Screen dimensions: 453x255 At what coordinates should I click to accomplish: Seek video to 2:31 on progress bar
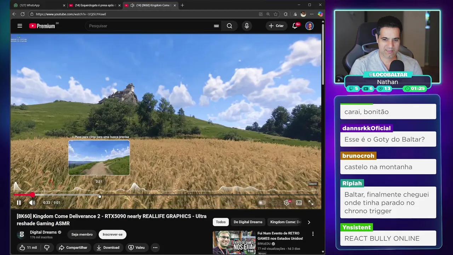[99, 195]
